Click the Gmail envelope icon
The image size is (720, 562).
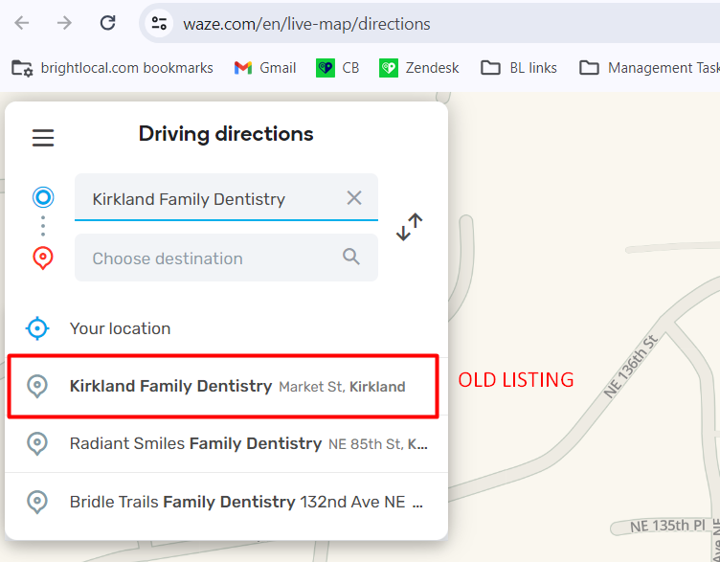point(243,68)
